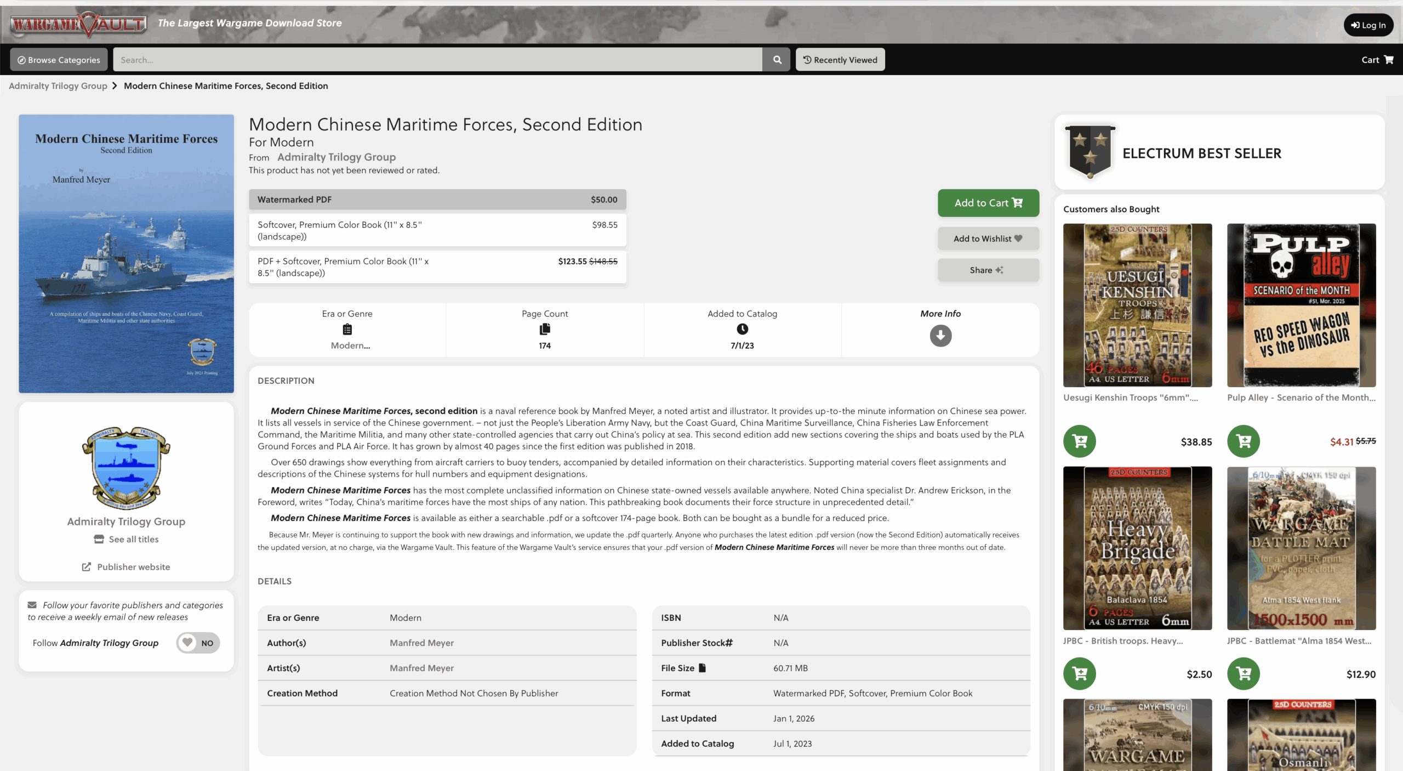Viewport: 1403px width, 771px height.
Task: Click the Add to Wishlist button
Action: click(988, 239)
